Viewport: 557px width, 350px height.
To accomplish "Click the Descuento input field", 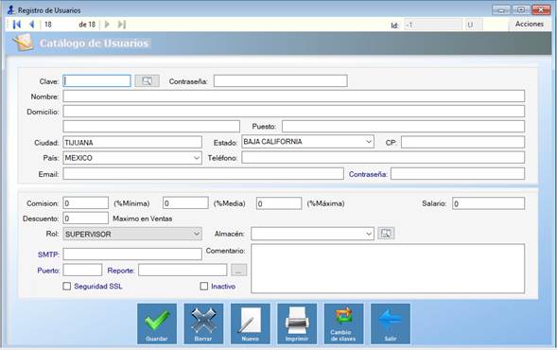I will click(x=86, y=219).
